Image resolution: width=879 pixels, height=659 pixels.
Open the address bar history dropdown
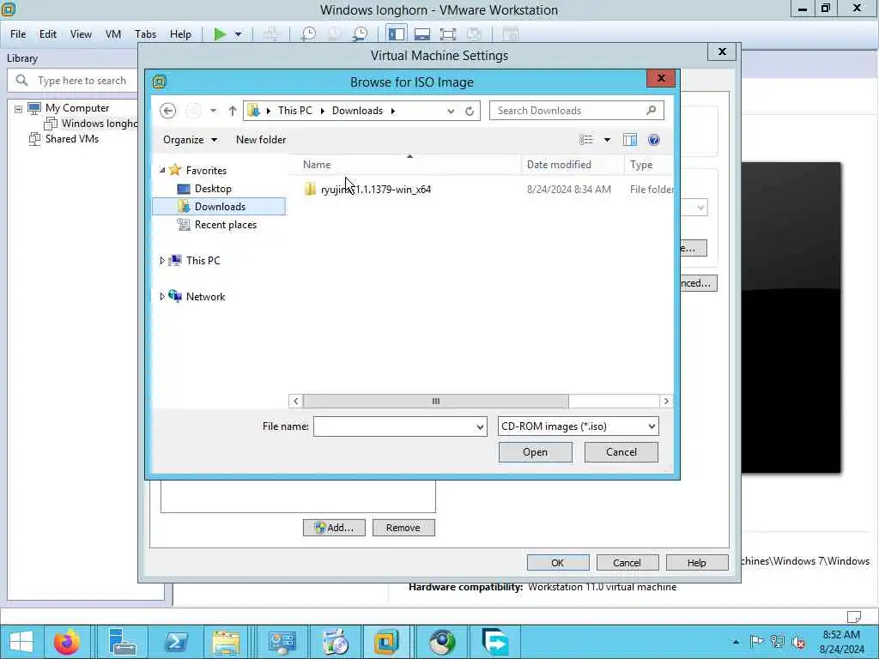(451, 111)
